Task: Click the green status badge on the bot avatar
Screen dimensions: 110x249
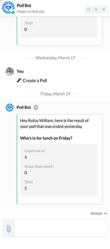Action: 13,12
